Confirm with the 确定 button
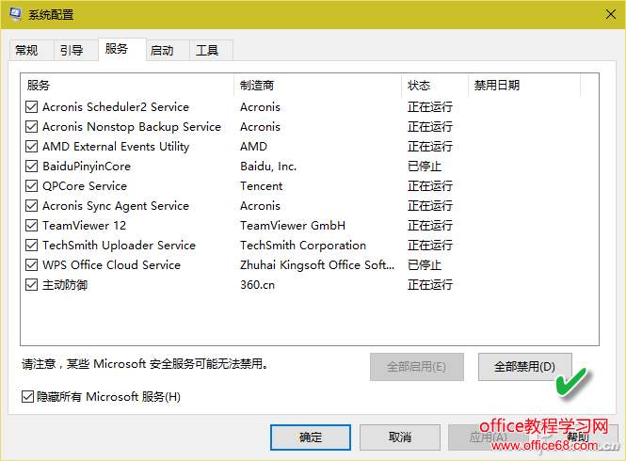 (311, 437)
